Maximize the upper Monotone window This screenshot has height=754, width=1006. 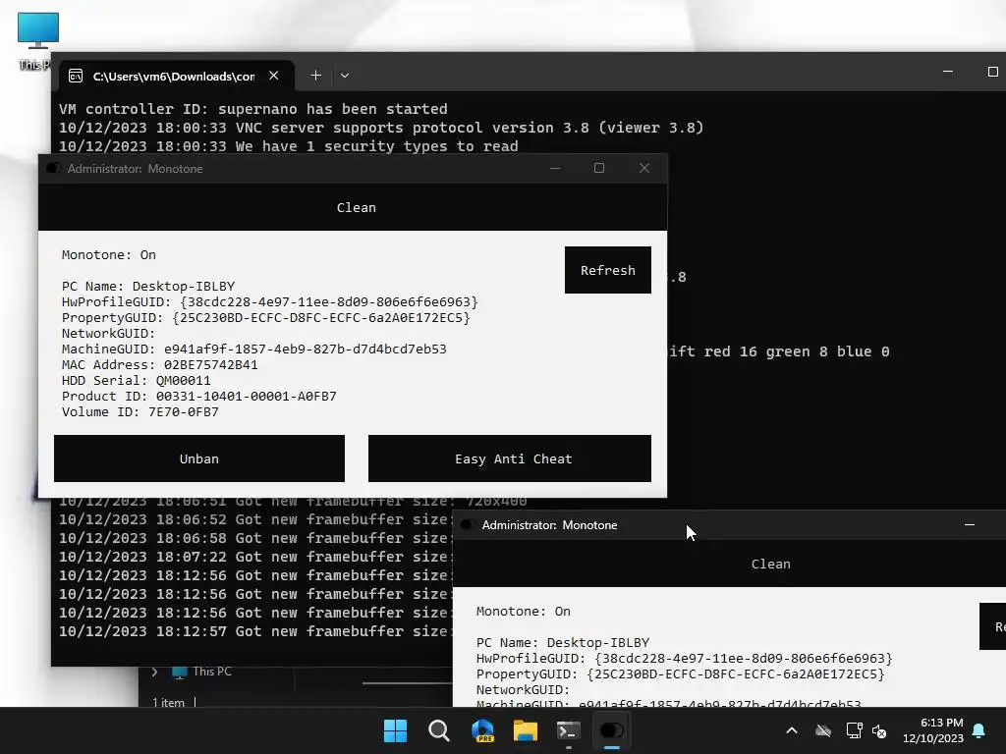(599, 168)
